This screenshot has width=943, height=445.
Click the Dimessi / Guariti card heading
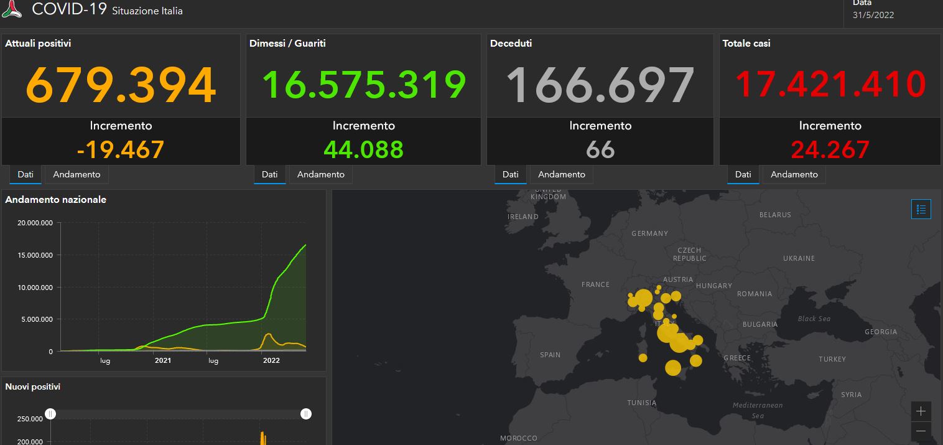pyautogui.click(x=287, y=44)
